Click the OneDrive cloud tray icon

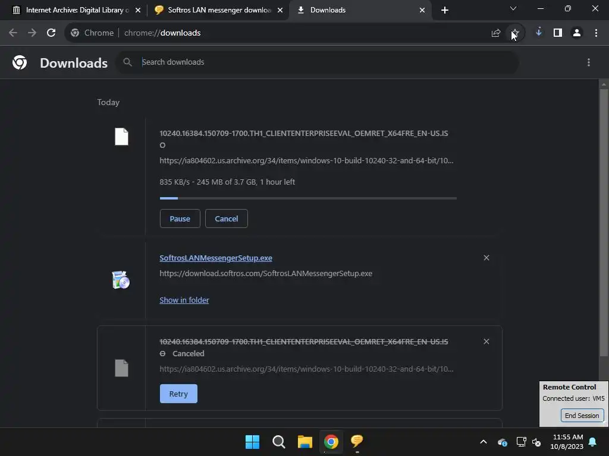(502, 442)
